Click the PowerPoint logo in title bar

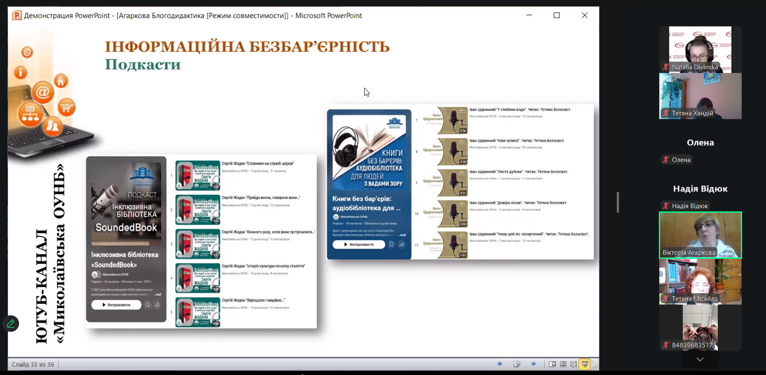pyautogui.click(x=16, y=16)
